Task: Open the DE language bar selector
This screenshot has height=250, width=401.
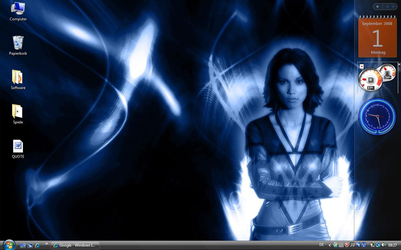Action: (x=321, y=245)
